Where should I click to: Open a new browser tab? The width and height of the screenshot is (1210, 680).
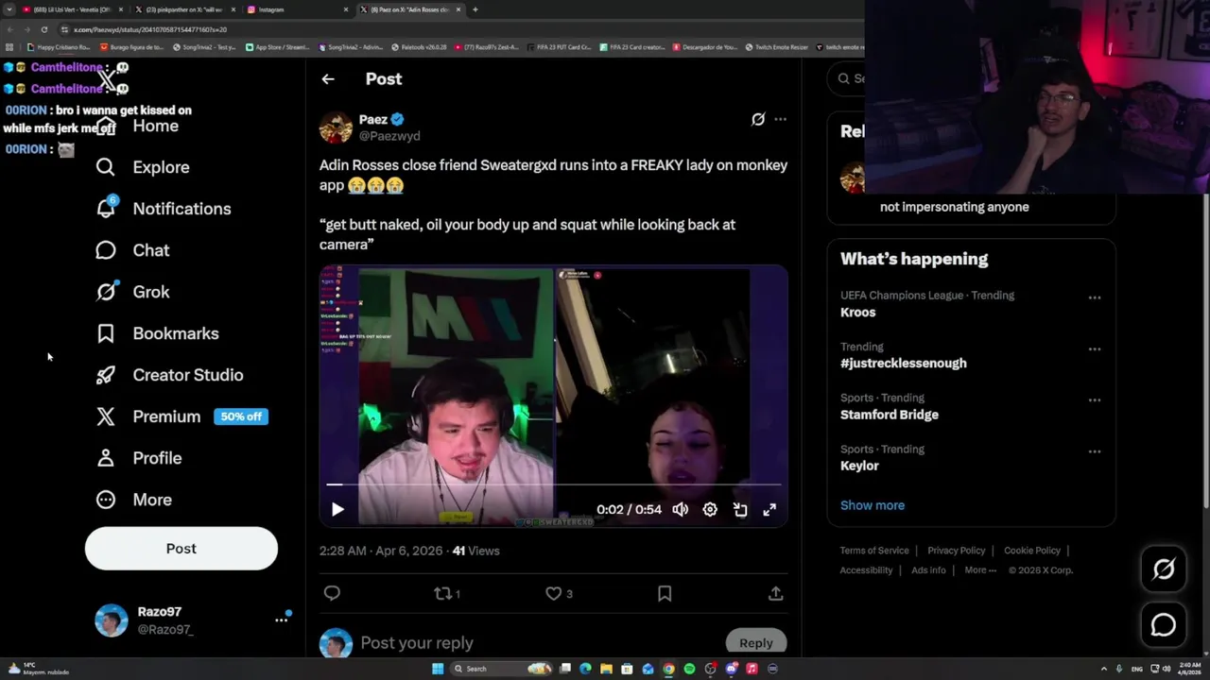pyautogui.click(x=475, y=9)
